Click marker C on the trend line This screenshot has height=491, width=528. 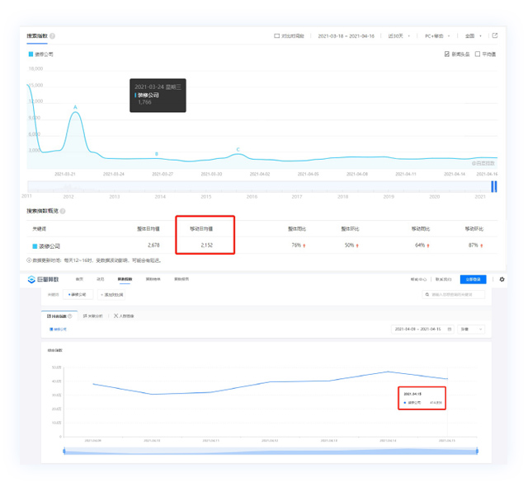point(238,149)
